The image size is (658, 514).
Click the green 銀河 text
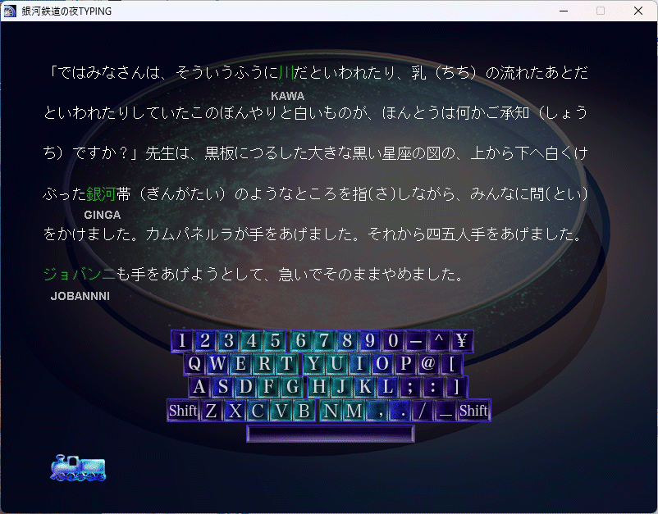click(x=98, y=193)
